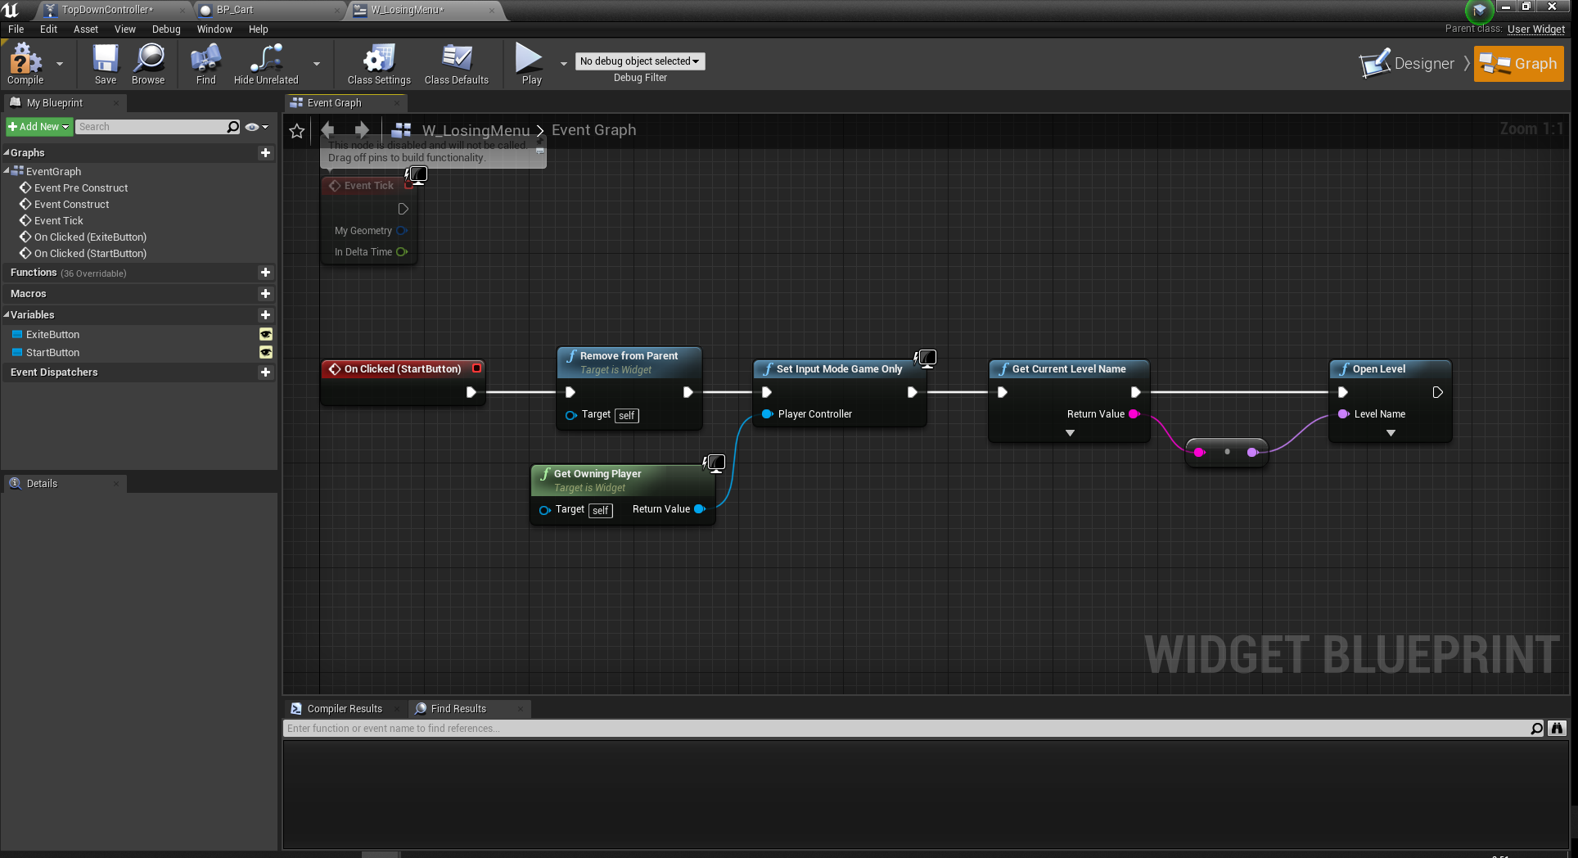Add a new variable with plus icon
Screen dimensions: 1578x858
pyautogui.click(x=265, y=315)
